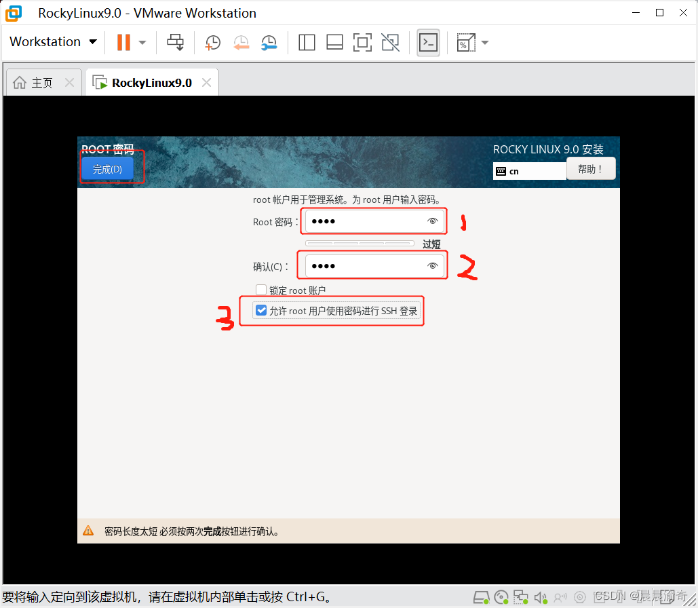The width and height of the screenshot is (698, 608).
Task: Click the stretch guest display icon
Action: click(466, 43)
